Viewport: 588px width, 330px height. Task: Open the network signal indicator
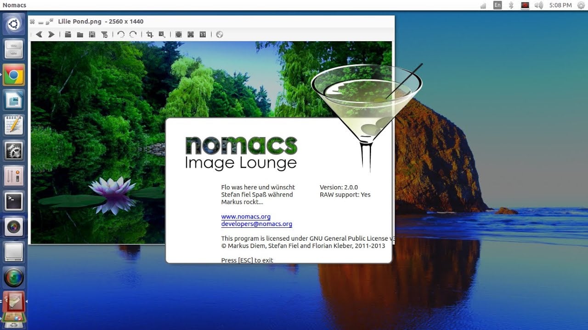coord(483,5)
